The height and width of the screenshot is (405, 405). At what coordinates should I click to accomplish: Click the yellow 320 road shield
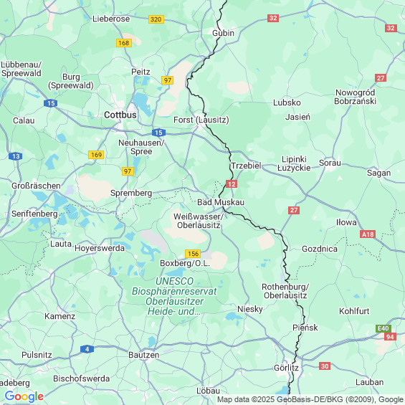point(156,19)
